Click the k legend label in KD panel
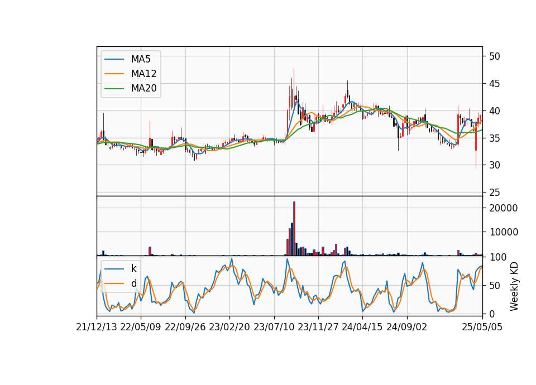 pyautogui.click(x=133, y=268)
